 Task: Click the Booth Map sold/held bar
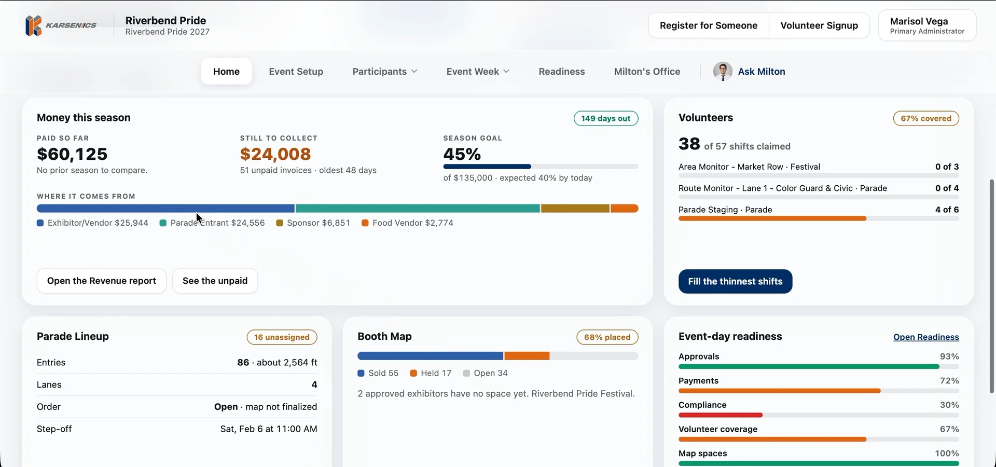point(497,356)
